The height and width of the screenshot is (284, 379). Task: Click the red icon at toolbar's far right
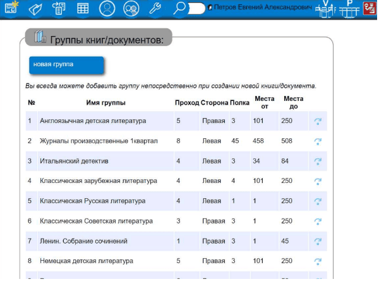[x=370, y=8]
